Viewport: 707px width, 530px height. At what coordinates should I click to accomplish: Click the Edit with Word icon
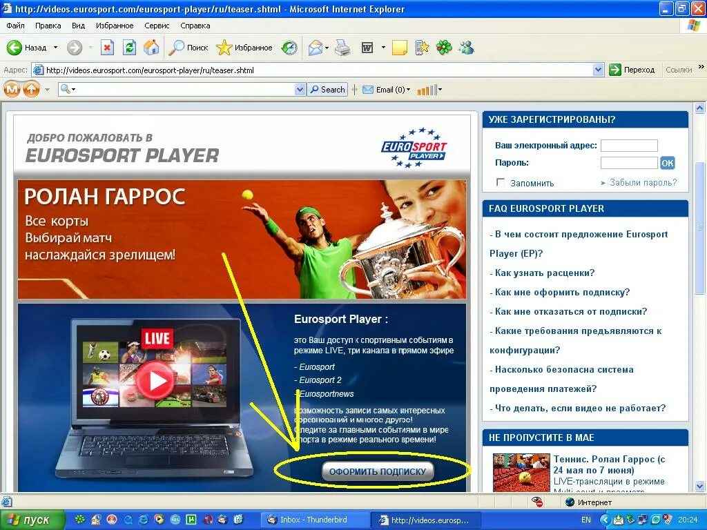367,48
